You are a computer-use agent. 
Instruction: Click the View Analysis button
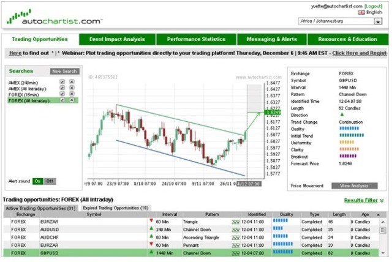pyautogui.click(x=354, y=186)
